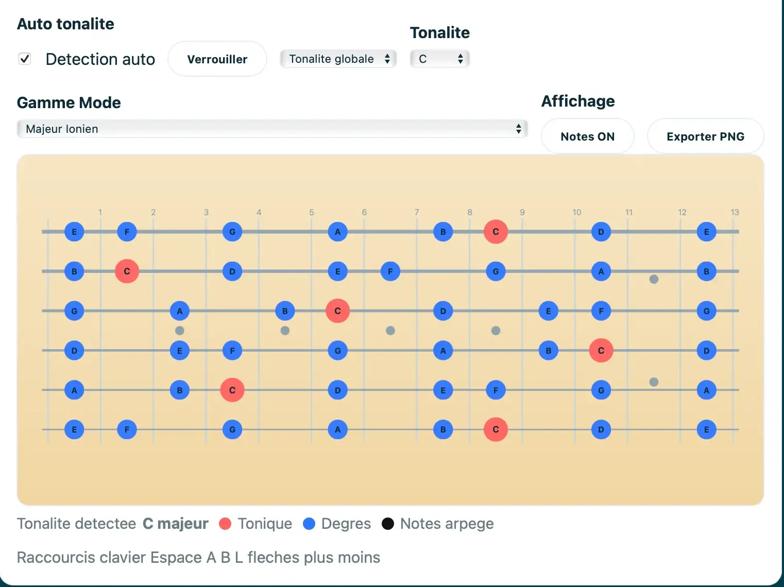Image resolution: width=784 pixels, height=587 pixels.
Task: Click the F note on the first fret, high E string
Action: (x=127, y=232)
